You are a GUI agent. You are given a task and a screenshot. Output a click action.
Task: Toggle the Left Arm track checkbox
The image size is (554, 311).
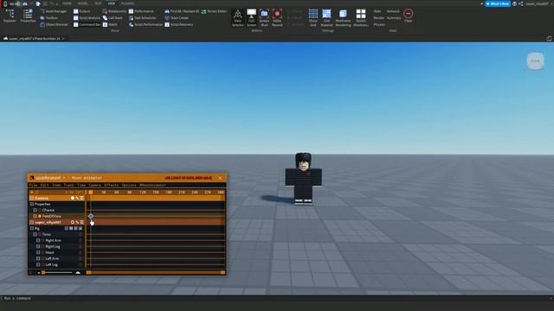click(x=38, y=258)
